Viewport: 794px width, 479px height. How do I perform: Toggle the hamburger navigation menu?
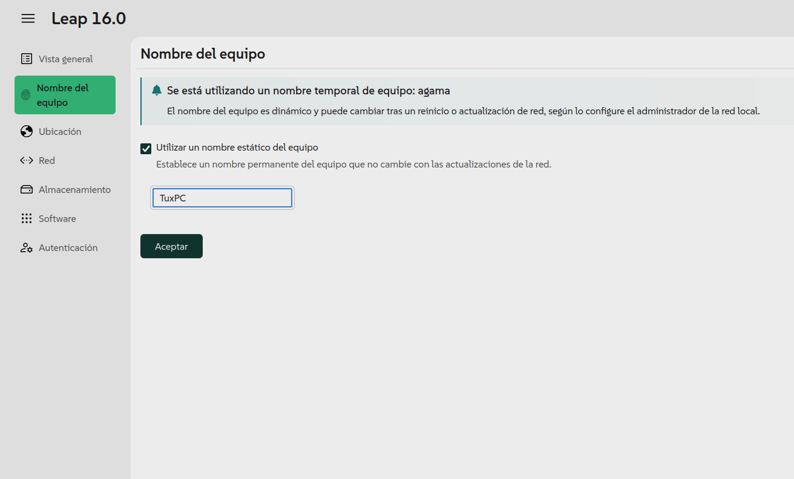pos(28,19)
